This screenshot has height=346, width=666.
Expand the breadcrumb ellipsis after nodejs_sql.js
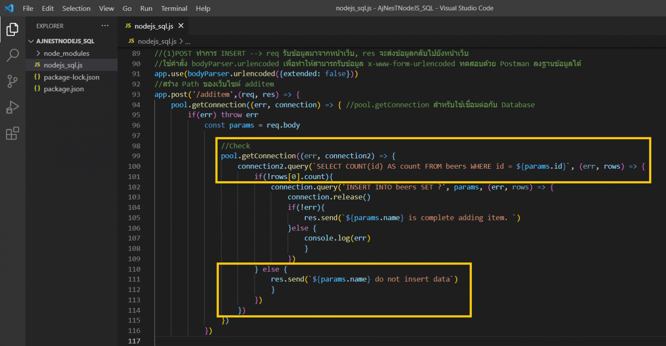[188, 42]
